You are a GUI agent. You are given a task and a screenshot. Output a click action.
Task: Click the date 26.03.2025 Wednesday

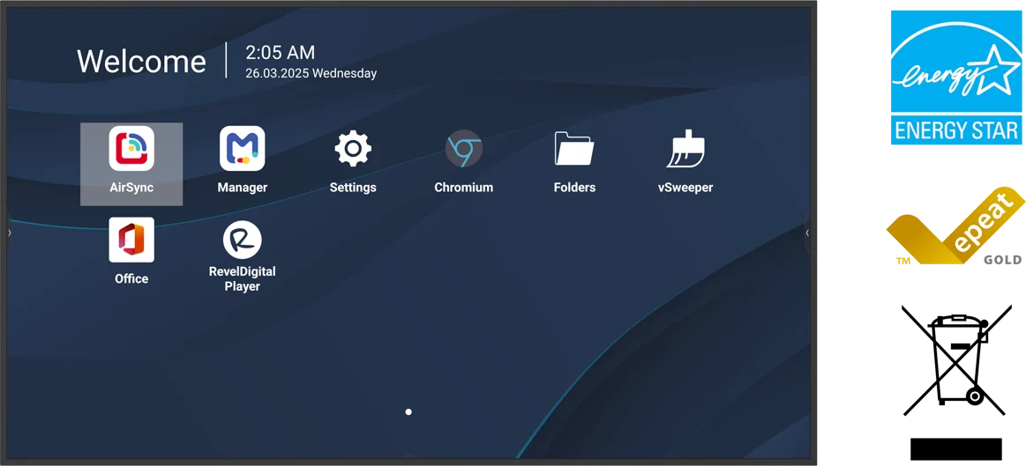311,73
